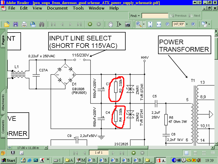Enable the facing pages layout

(x=213, y=153)
